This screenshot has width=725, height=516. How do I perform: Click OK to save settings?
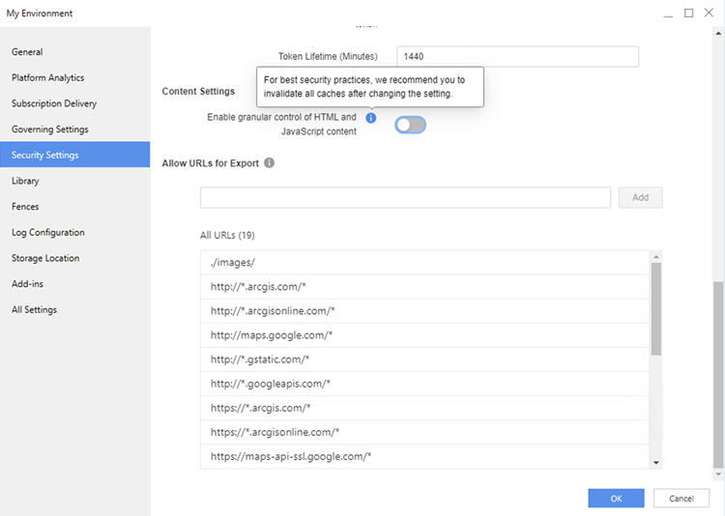pos(616,498)
